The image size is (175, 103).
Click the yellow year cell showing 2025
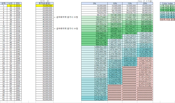coord(18,6)
